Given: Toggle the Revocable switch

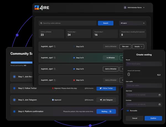Looking at the screenshot, I should (x=128, y=111).
